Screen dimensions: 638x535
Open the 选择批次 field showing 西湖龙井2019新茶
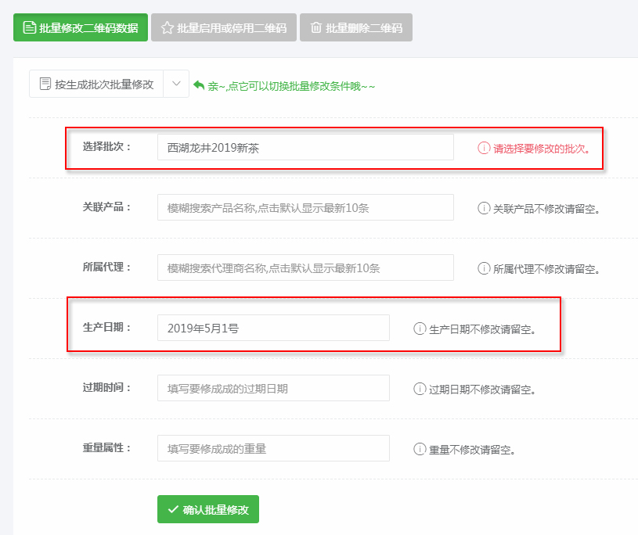(x=305, y=147)
